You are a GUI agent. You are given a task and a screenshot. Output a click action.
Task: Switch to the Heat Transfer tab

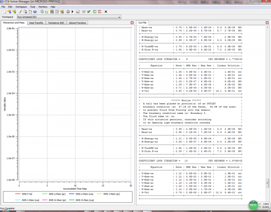click(x=36, y=23)
